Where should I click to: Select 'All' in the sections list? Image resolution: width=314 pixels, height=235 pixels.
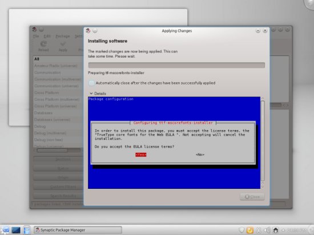(58, 59)
